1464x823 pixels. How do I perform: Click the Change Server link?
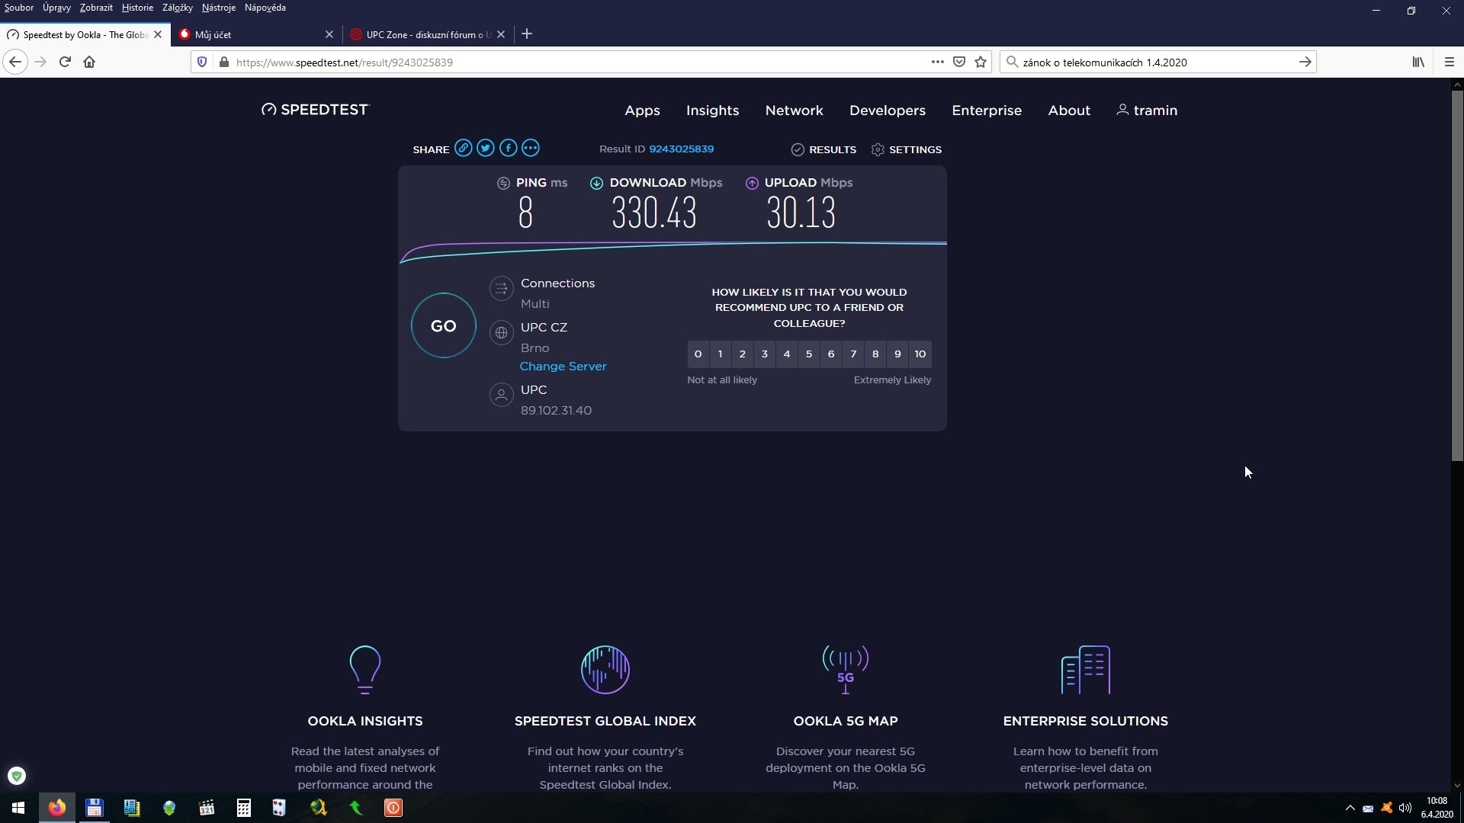click(x=563, y=367)
